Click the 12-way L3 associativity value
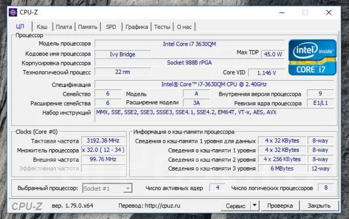Screen dimensions: 349x219 pos(321,168)
